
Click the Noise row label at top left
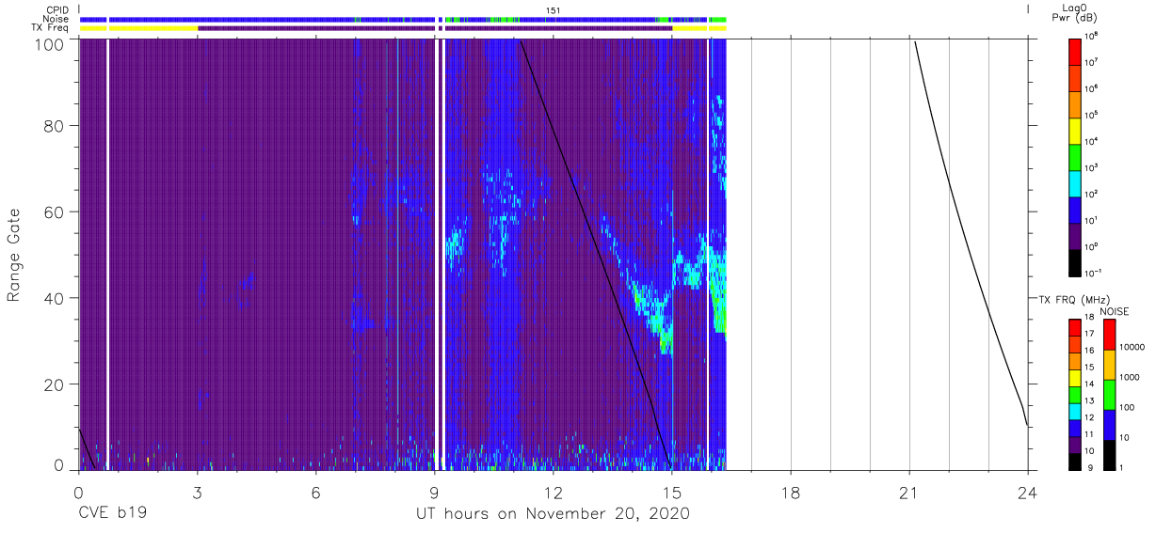click(x=56, y=19)
